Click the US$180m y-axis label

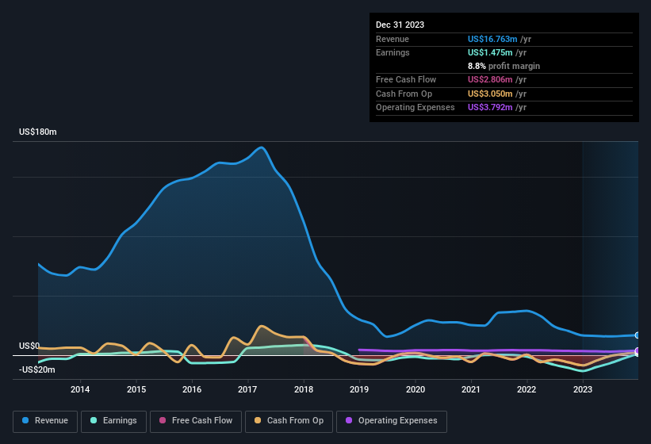click(38, 132)
